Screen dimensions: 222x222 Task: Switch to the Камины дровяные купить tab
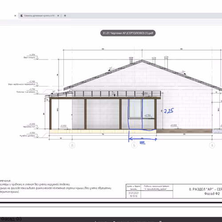click(x=40, y=16)
